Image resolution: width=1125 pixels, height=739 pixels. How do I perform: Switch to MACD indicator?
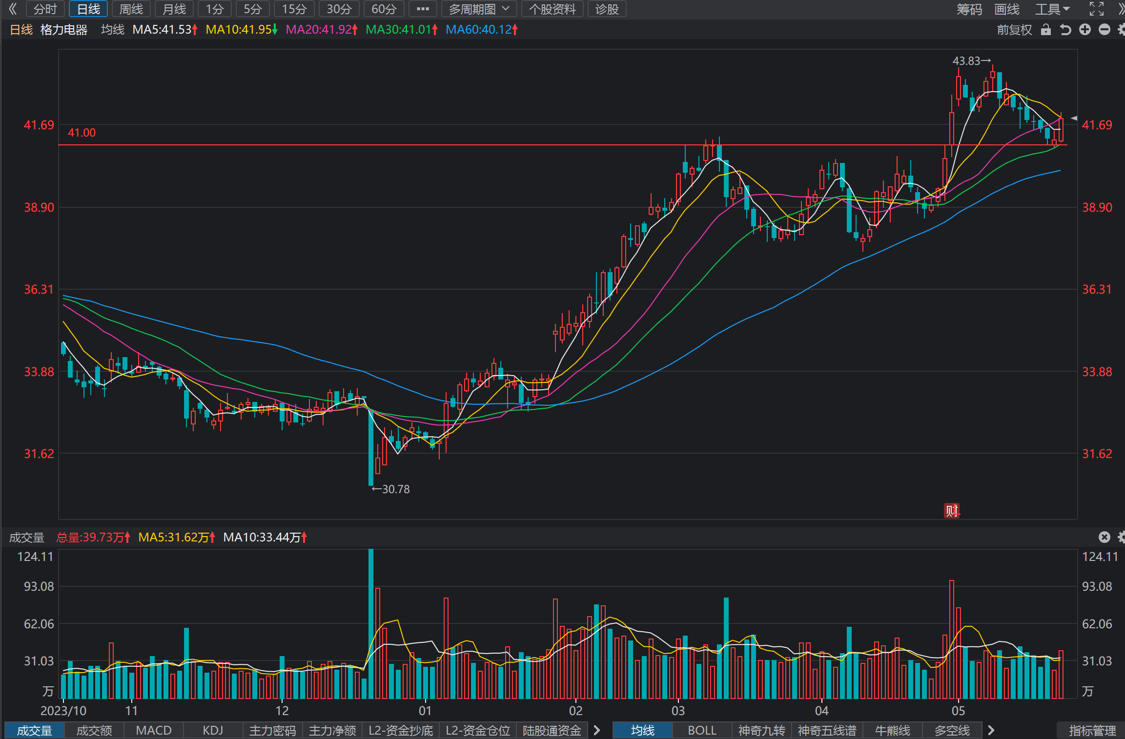click(154, 730)
